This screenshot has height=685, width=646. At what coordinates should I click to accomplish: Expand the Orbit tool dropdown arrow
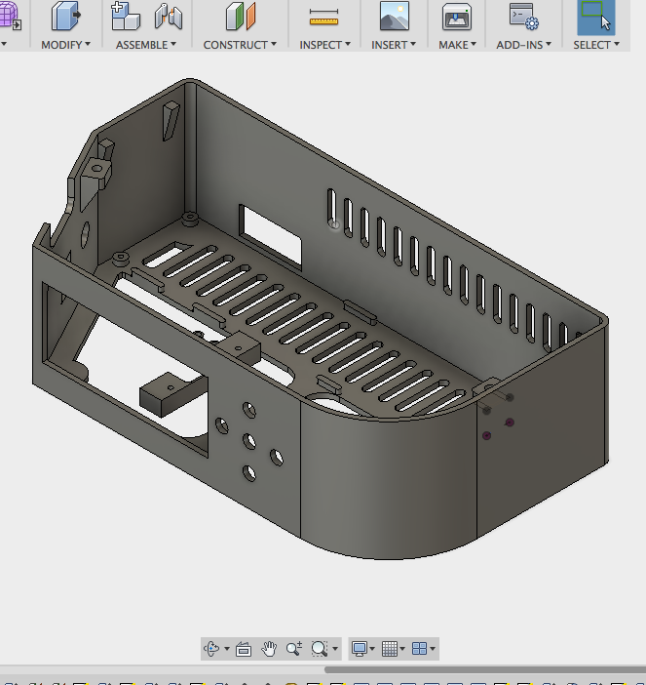227,649
